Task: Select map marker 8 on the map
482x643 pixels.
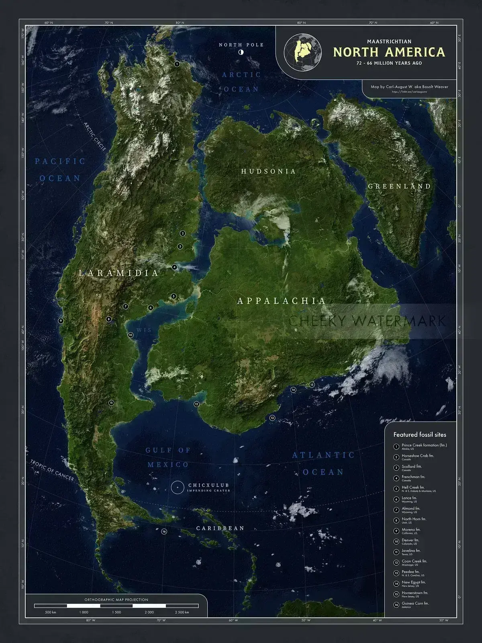Action: (x=108, y=319)
